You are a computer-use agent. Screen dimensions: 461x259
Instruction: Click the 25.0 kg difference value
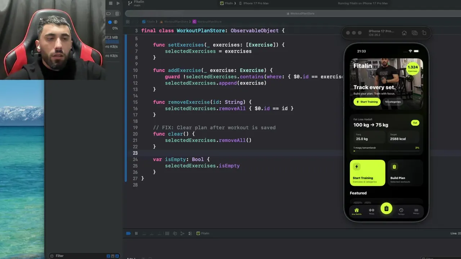coord(362,139)
